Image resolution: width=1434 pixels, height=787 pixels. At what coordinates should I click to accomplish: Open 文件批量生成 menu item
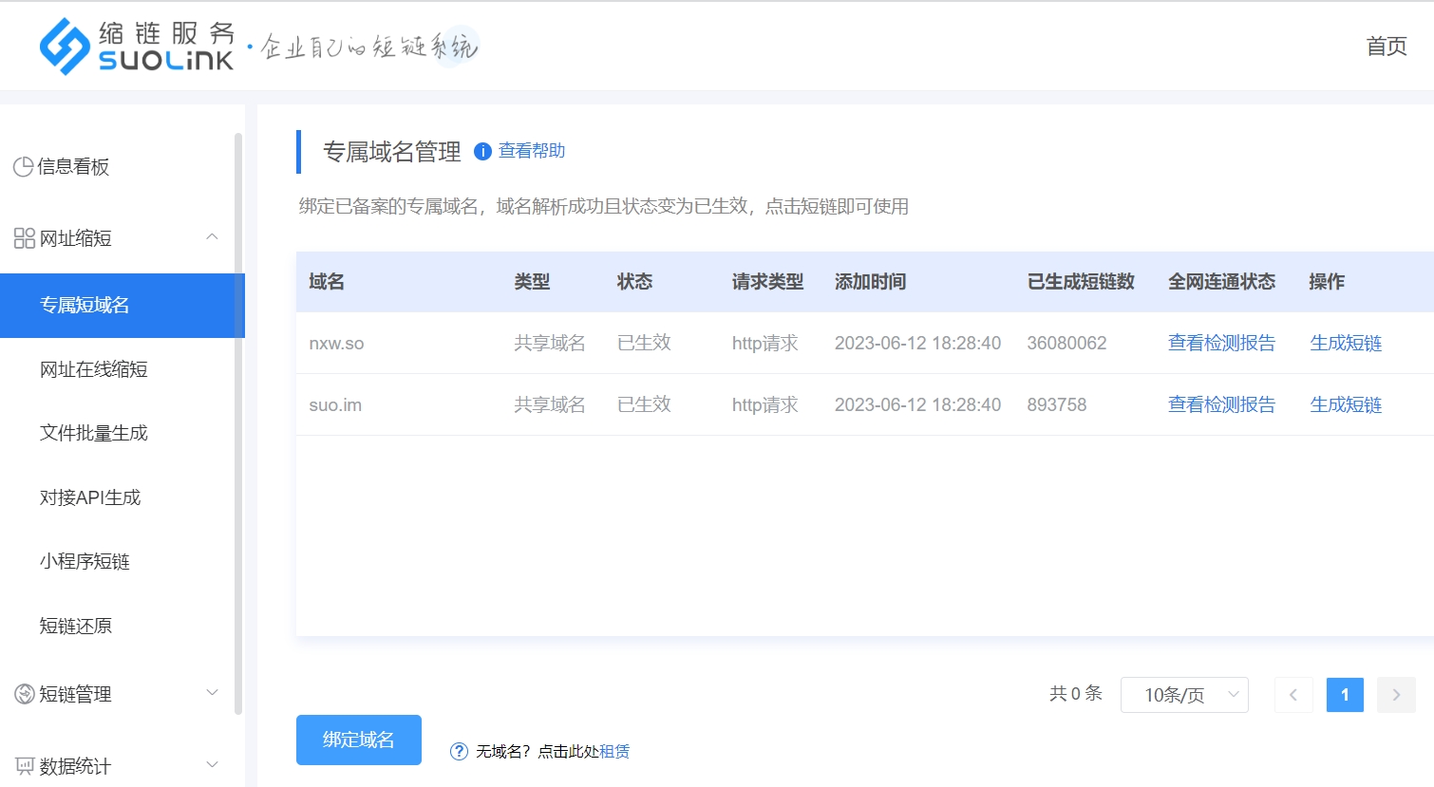click(94, 433)
